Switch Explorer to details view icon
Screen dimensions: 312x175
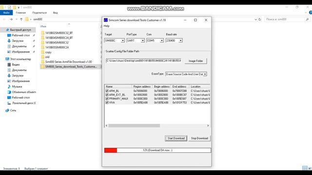coord(305,168)
